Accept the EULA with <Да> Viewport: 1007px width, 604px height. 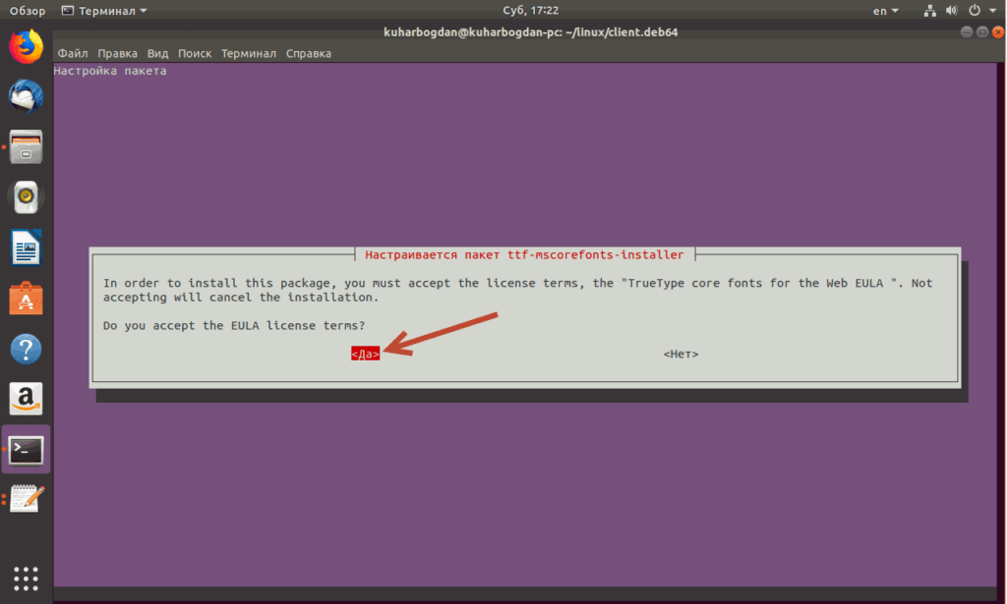point(365,354)
